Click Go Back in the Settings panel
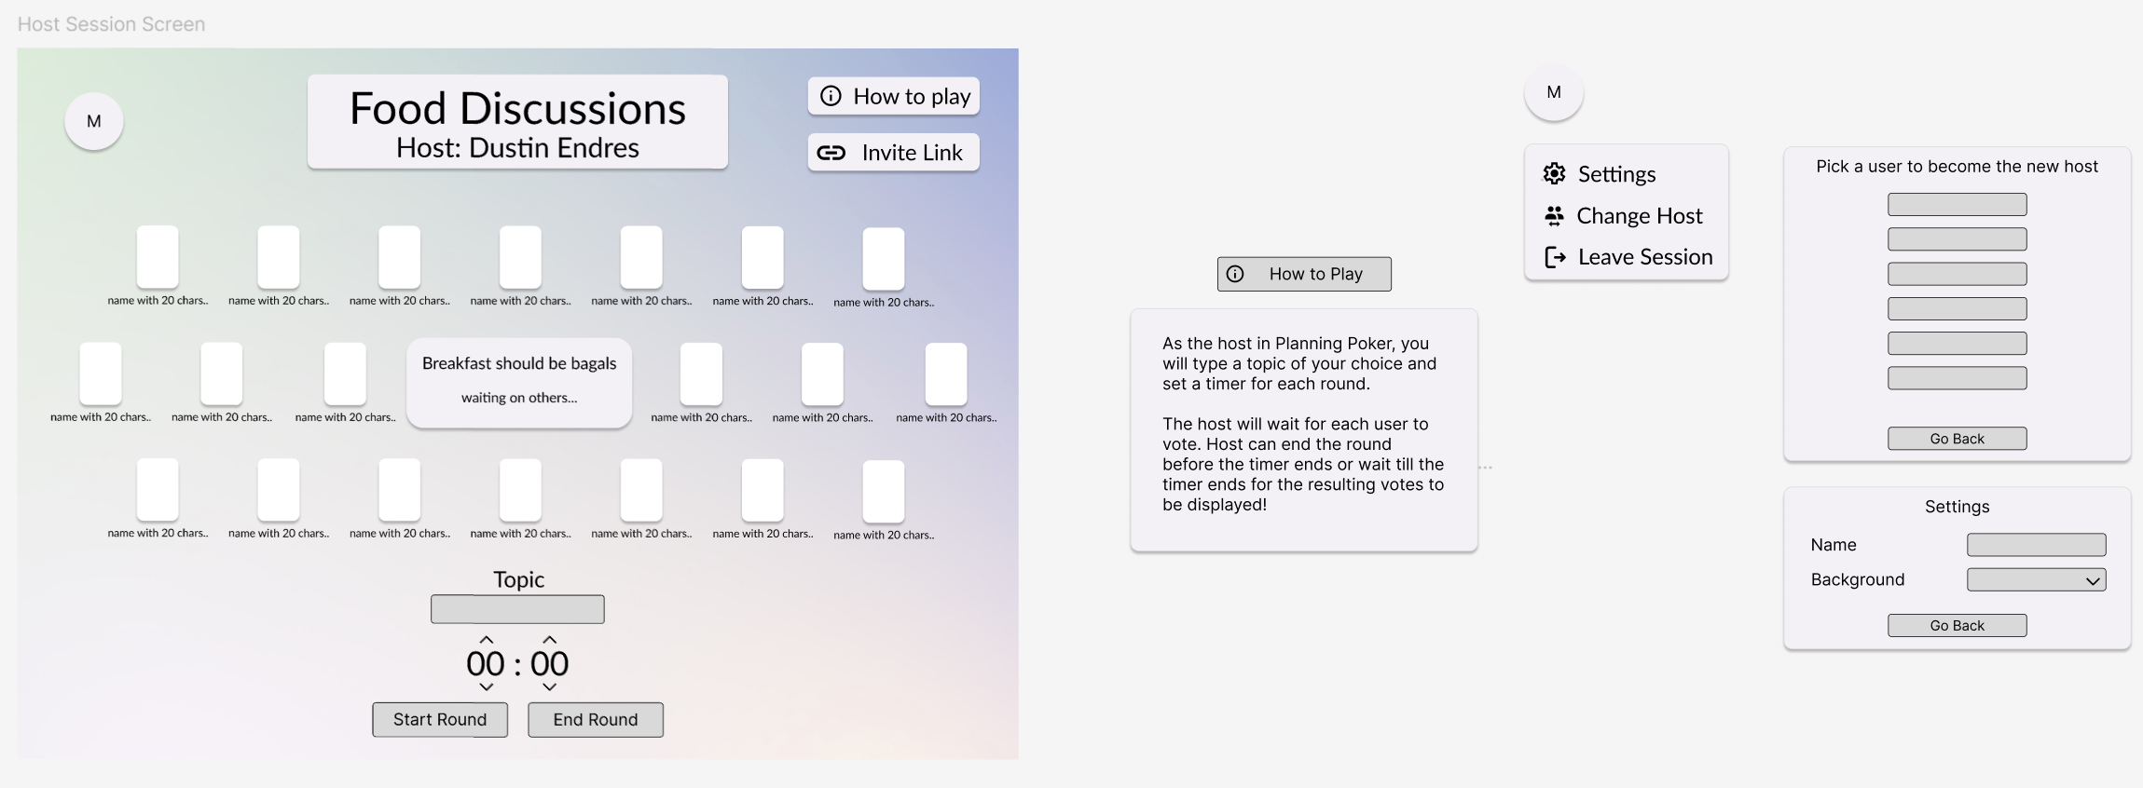 [1958, 626]
